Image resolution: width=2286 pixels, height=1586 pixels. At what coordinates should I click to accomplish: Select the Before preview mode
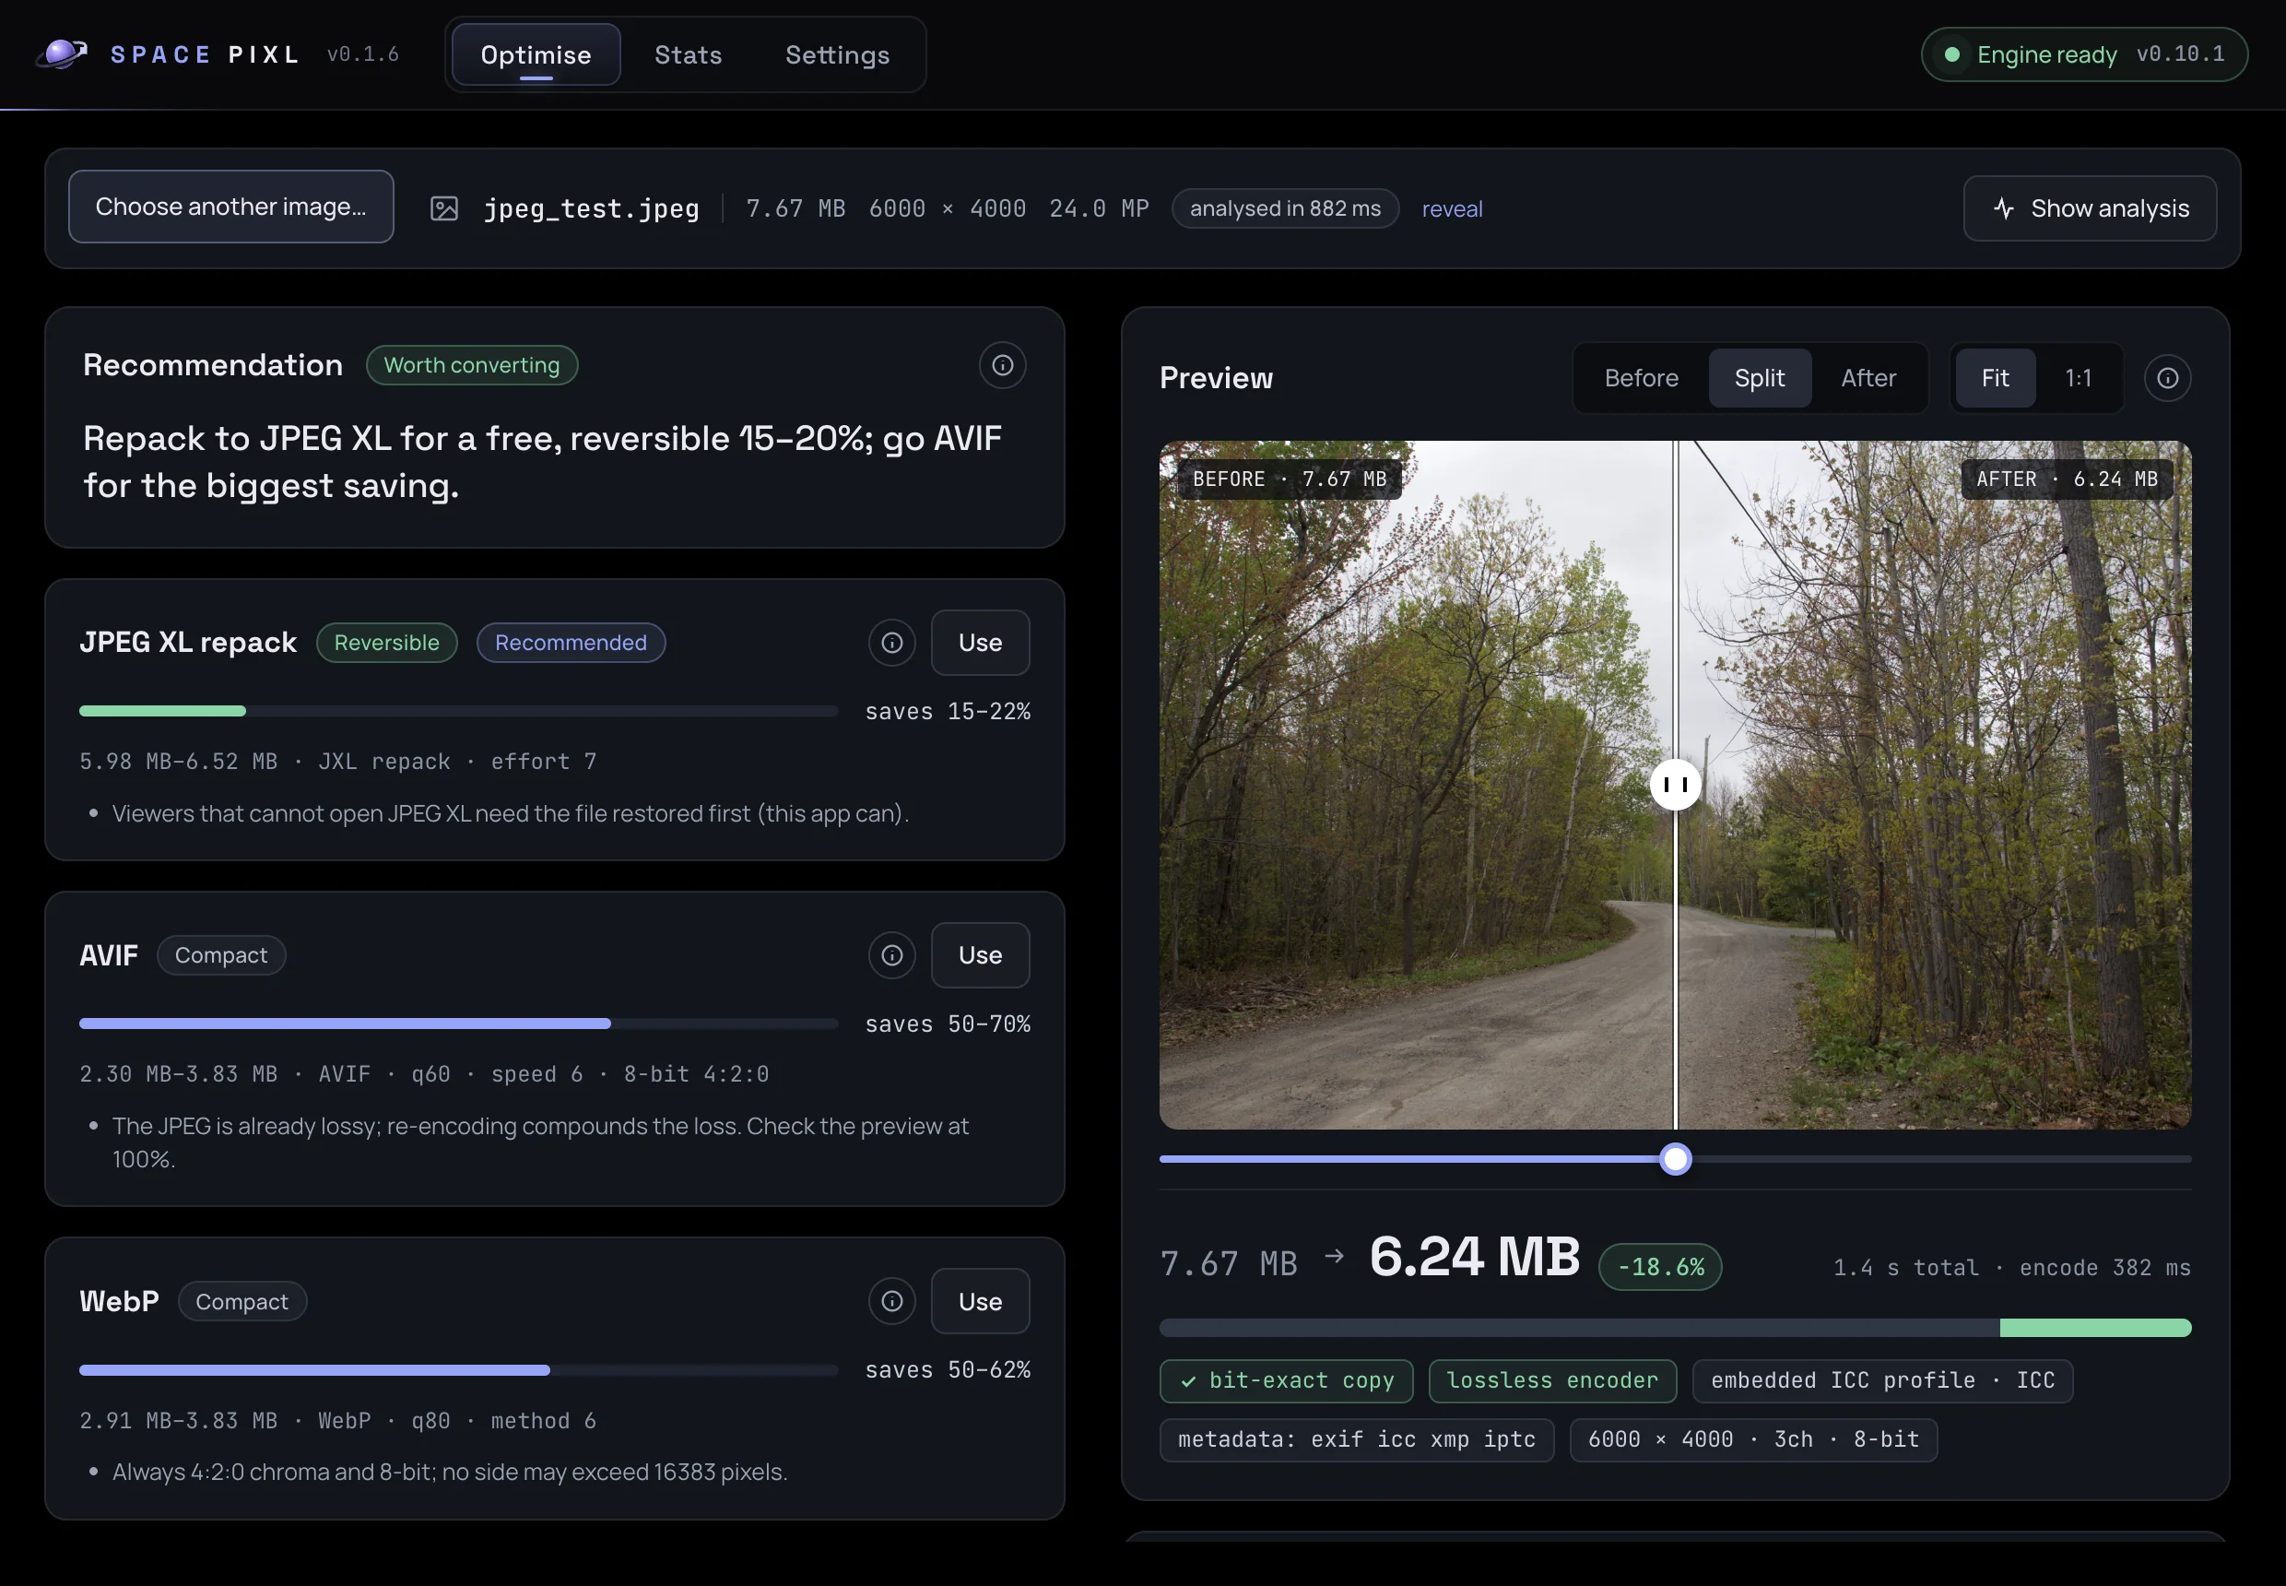pyautogui.click(x=1642, y=379)
